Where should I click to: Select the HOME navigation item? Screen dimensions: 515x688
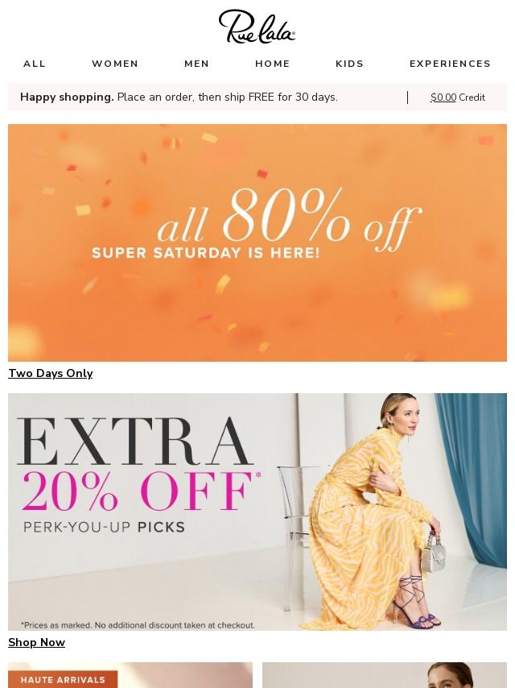pyautogui.click(x=273, y=64)
